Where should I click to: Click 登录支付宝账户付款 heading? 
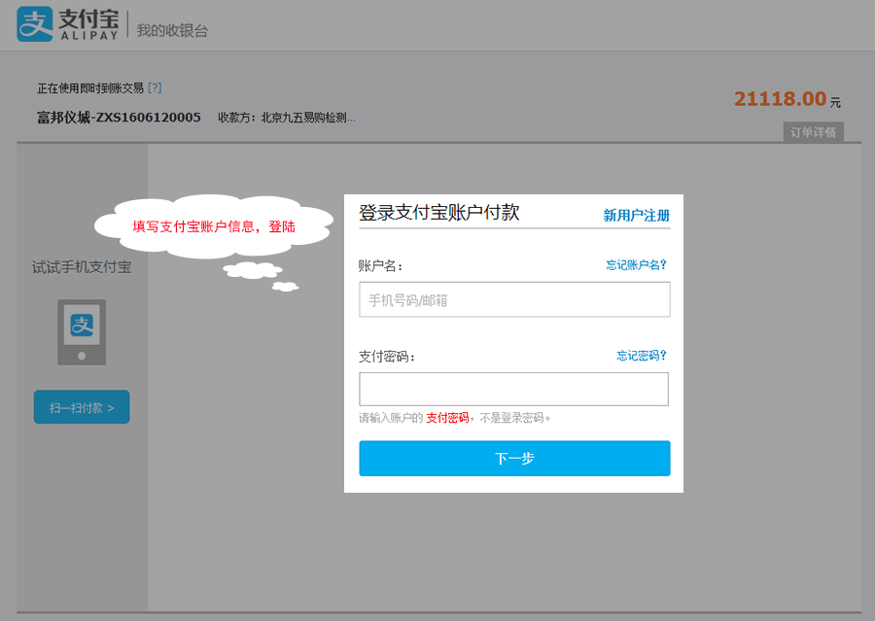(x=439, y=212)
